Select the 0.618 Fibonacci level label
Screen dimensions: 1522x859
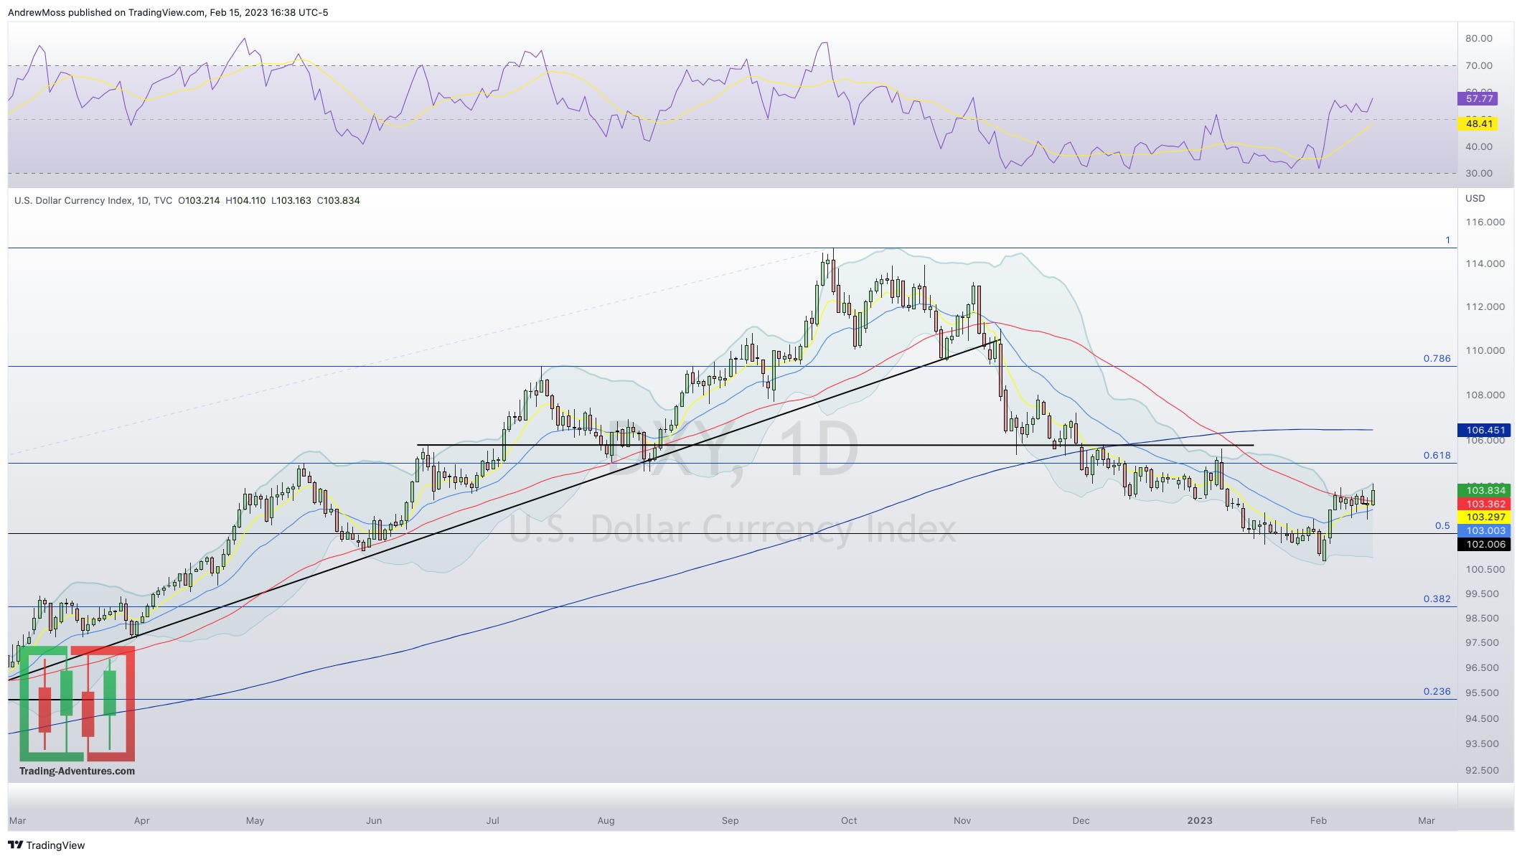coord(1437,455)
